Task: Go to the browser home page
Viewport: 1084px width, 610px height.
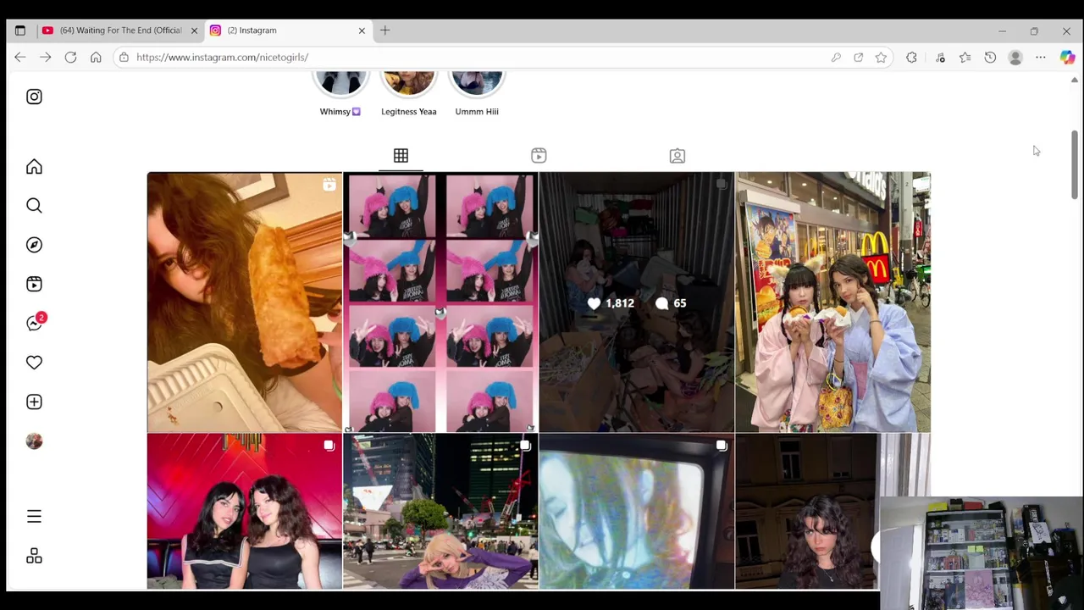Action: pyautogui.click(x=96, y=58)
